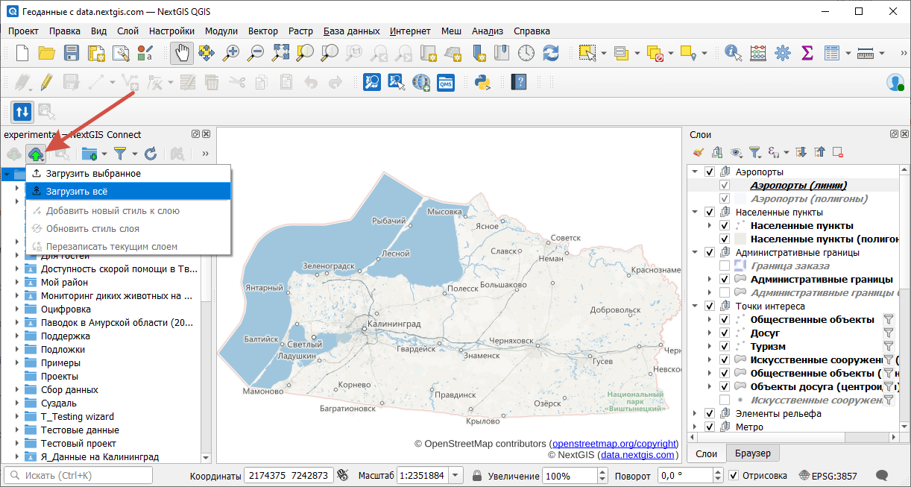The image size is (911, 487).
Task: Expand the Метро group arrow
Action: pos(696,427)
